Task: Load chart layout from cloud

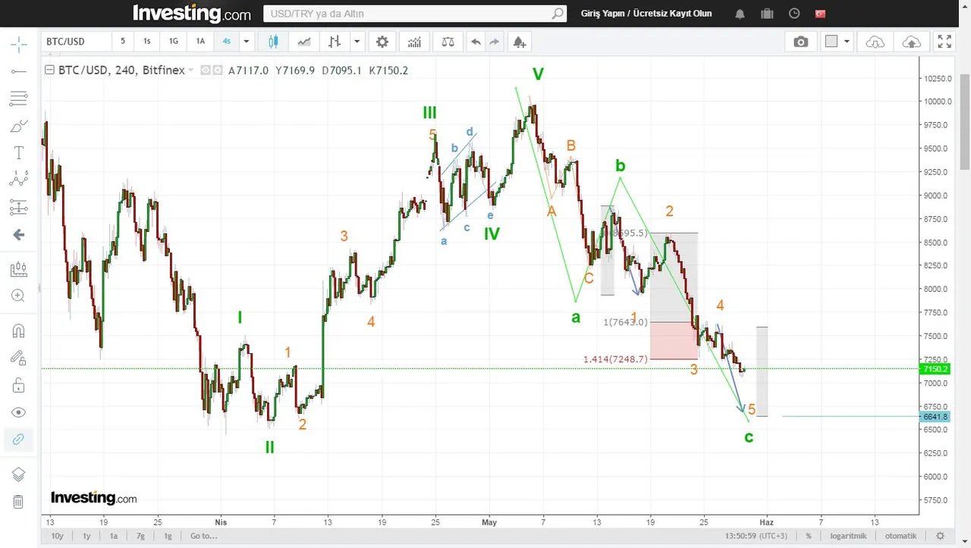Action: 875,42
